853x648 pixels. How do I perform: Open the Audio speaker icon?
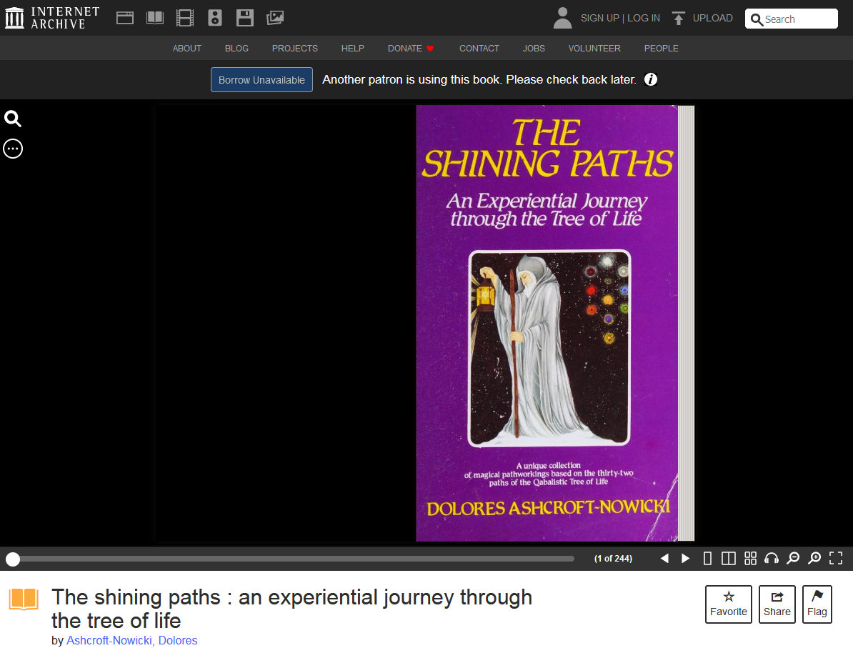point(215,18)
